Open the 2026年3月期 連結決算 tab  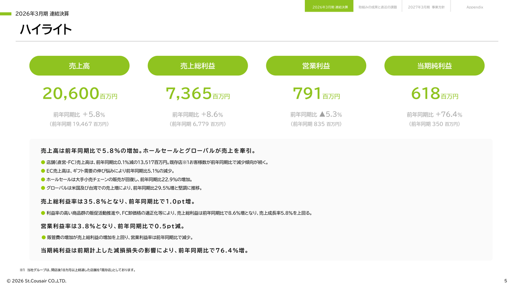pyautogui.click(x=329, y=7)
